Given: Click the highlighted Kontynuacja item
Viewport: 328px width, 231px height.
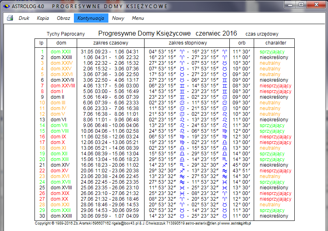Looking at the screenshot, I should [91, 18].
